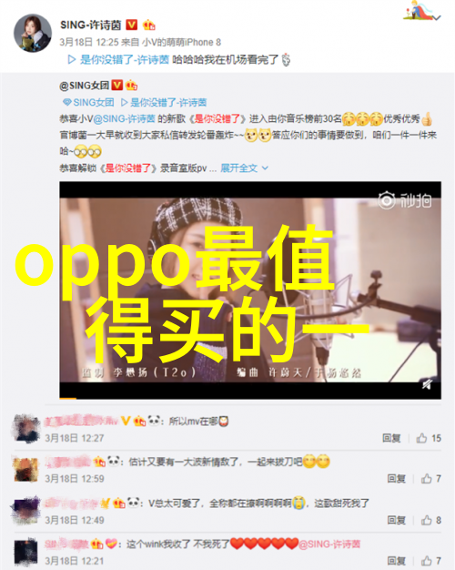This screenshot has width=455, height=570.
Task: Click the SING女团 super topic diamond tag
Action: (88, 103)
